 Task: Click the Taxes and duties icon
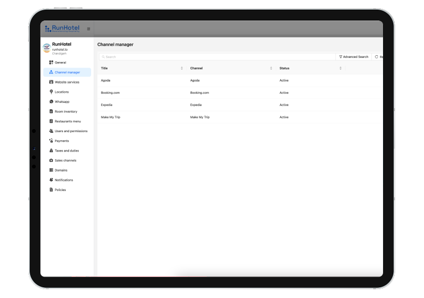[x=51, y=151]
